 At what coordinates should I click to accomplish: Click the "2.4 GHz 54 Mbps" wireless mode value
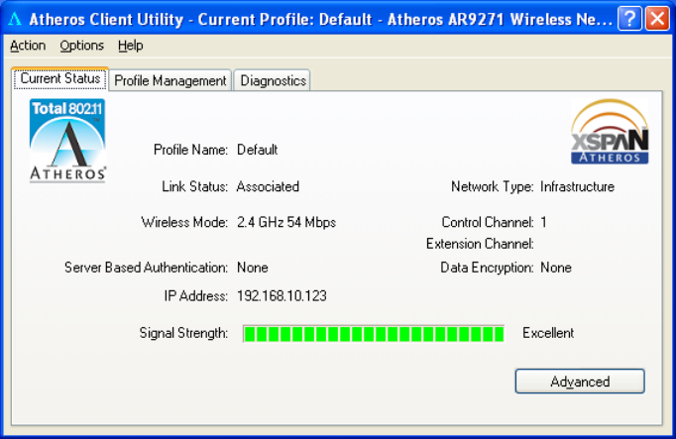coord(286,222)
